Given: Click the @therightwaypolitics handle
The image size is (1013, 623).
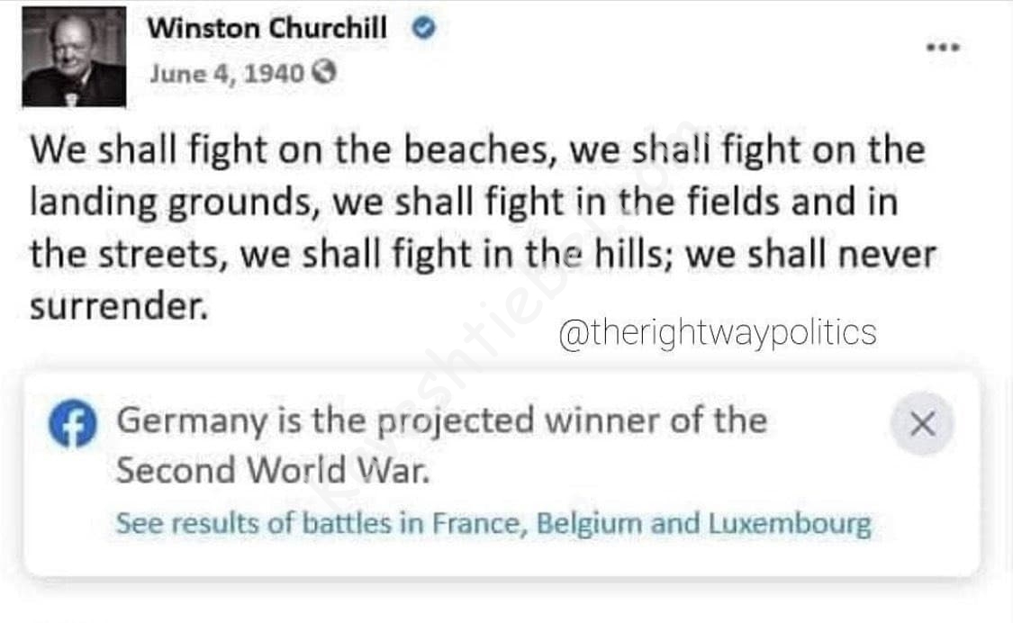Looking at the screenshot, I should point(717,332).
